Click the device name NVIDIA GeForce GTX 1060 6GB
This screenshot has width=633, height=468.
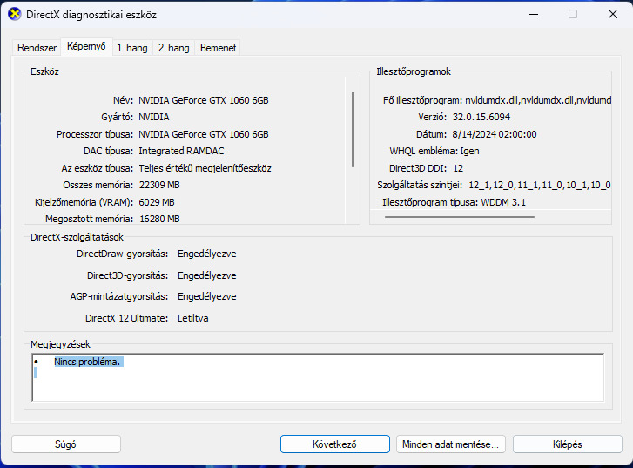[x=204, y=100]
